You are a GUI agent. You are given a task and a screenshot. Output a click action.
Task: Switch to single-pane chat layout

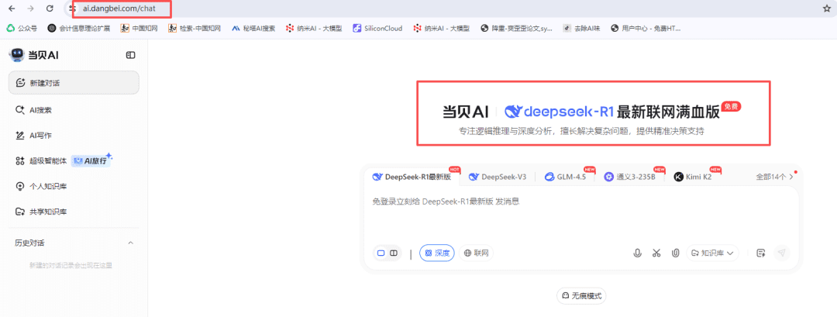[381, 253]
